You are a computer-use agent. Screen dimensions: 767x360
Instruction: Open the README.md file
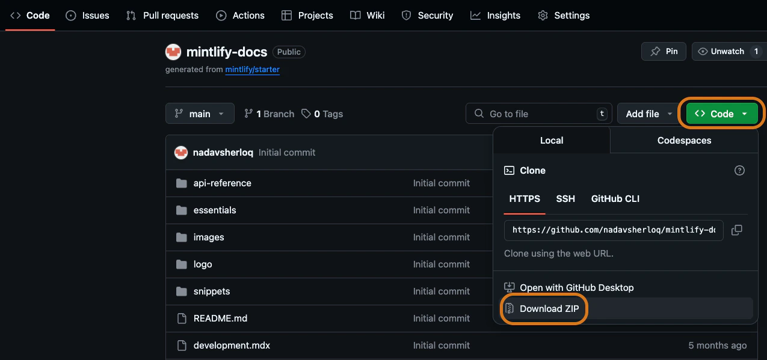coord(220,319)
